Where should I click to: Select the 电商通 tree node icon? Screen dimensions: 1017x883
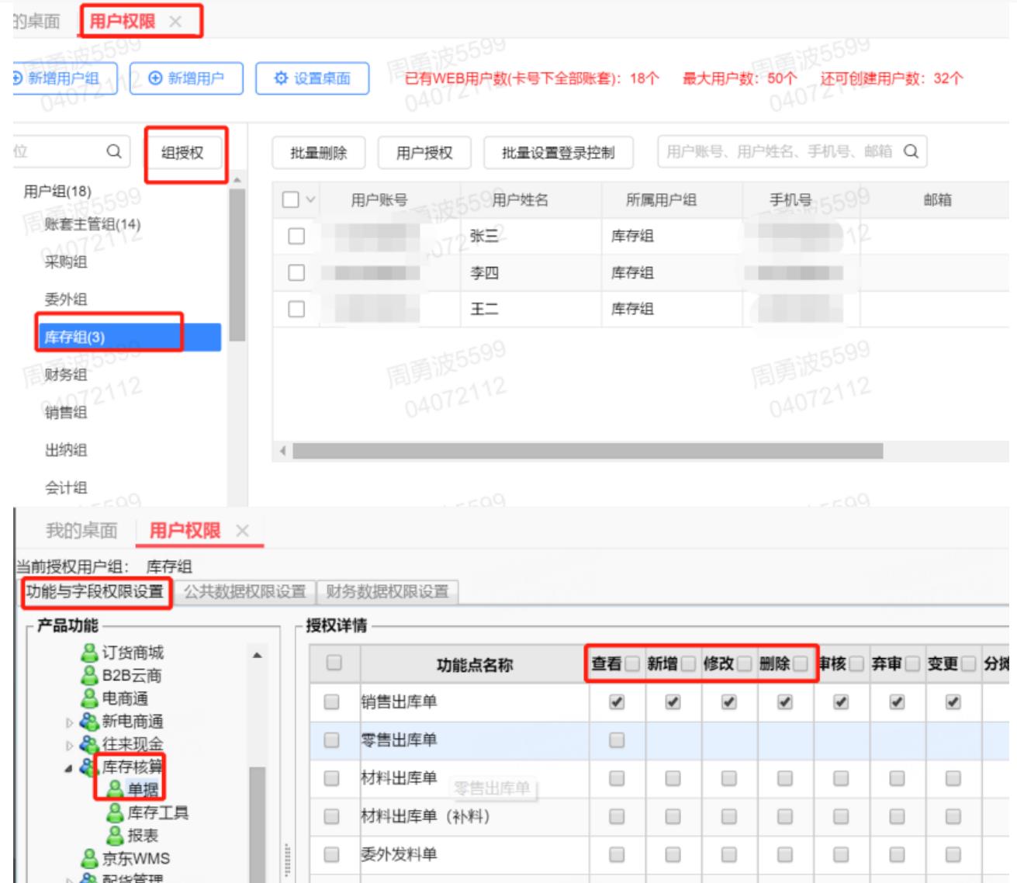[90, 698]
